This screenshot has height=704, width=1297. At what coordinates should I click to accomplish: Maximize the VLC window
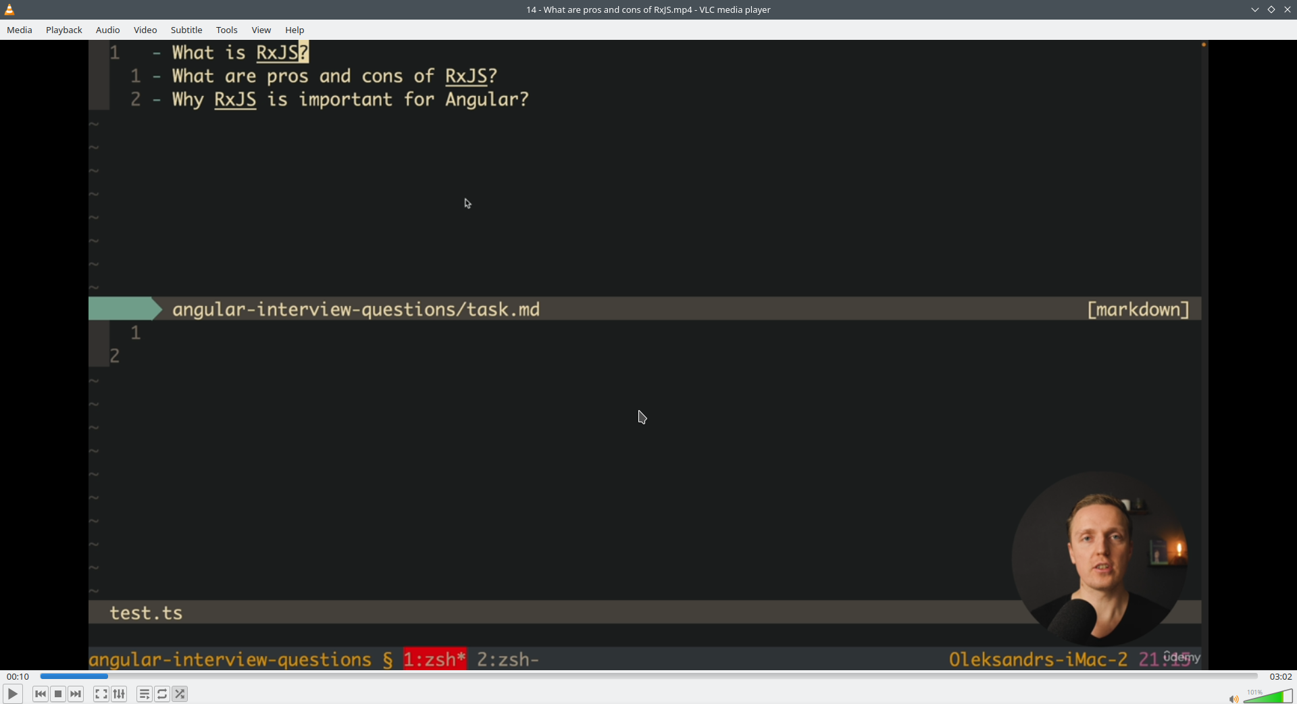coord(1271,9)
